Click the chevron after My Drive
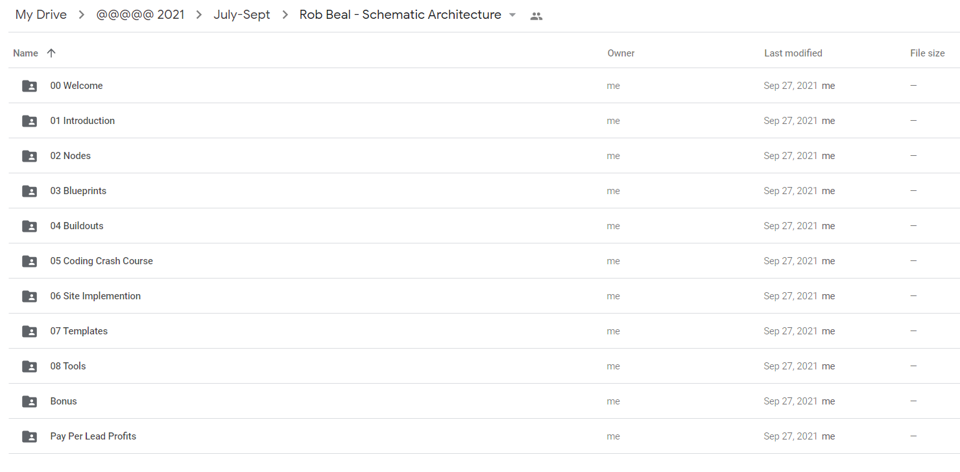Screen dimensions: 960x472 click(82, 15)
